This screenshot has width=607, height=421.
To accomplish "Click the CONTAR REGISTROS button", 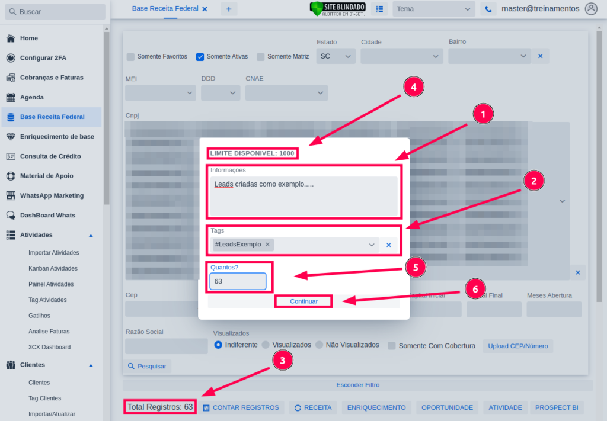I will (241, 407).
